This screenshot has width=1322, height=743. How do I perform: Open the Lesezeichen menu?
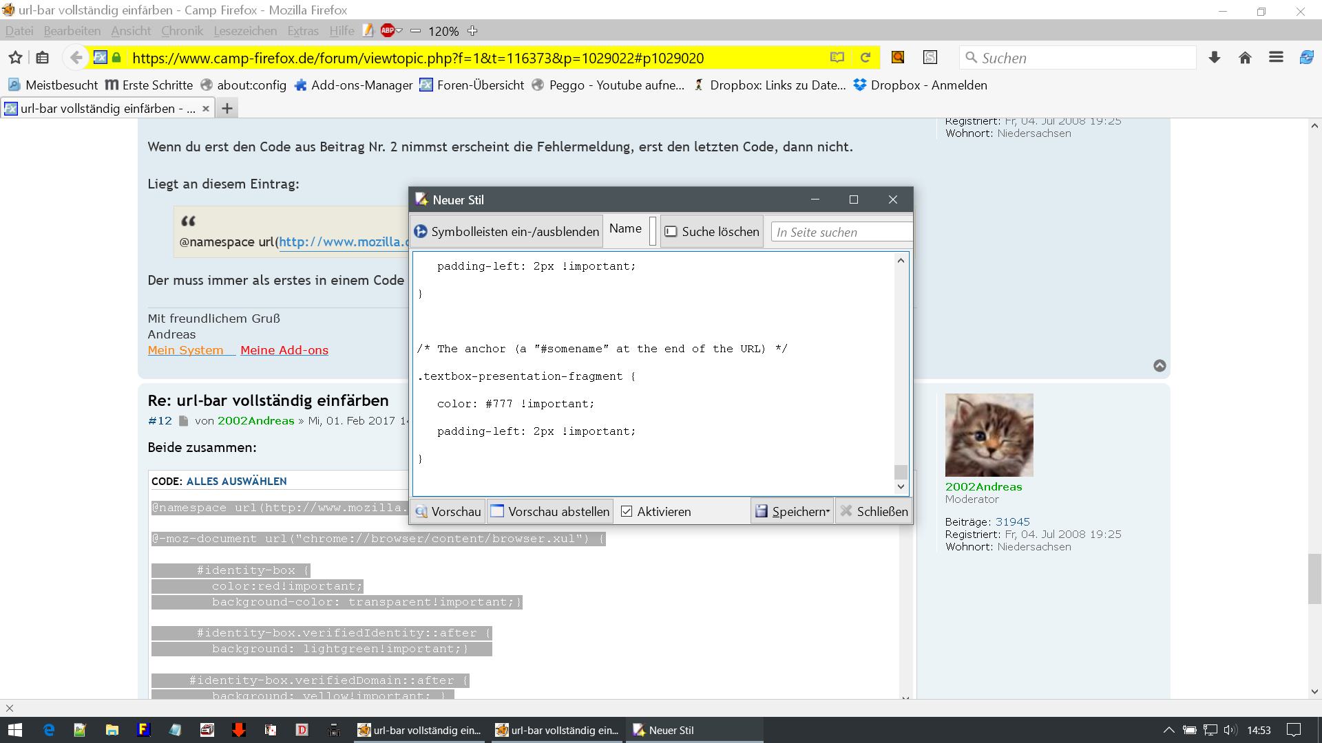tap(245, 31)
